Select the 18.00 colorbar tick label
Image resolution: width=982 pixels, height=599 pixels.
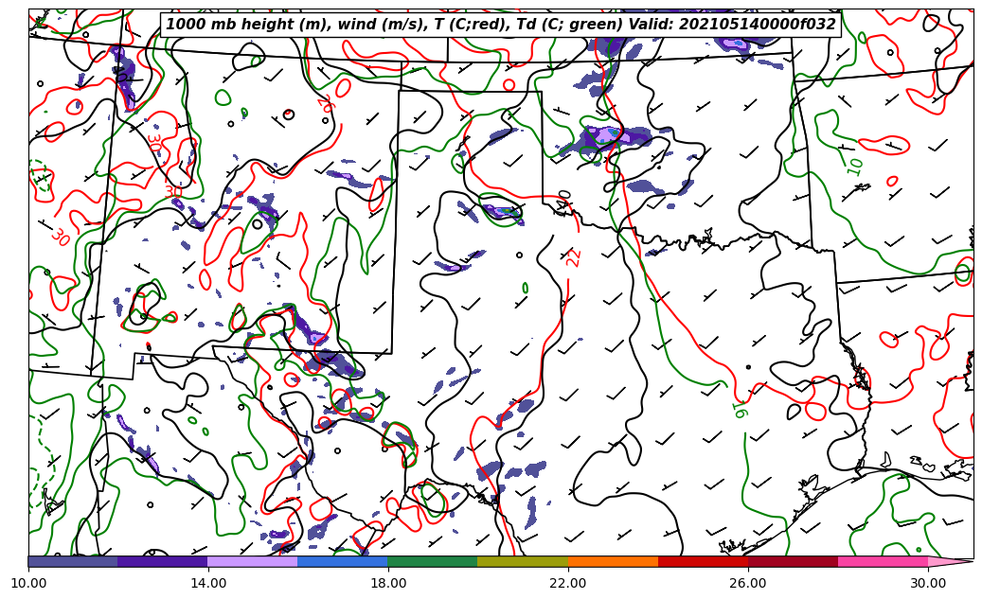388,583
